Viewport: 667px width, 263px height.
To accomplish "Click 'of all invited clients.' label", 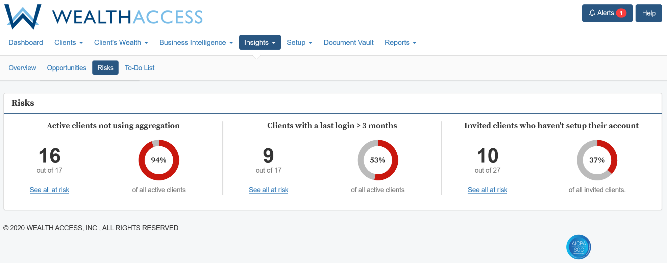I will click(597, 190).
